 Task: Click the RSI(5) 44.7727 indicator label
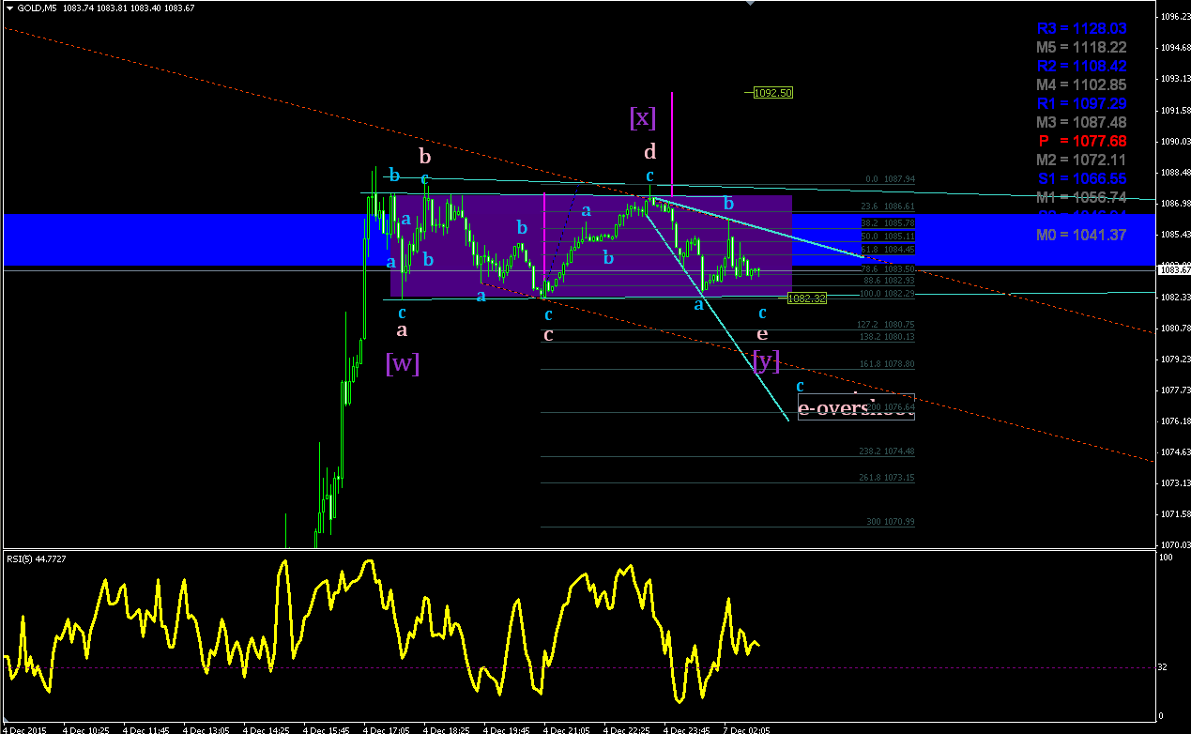click(x=37, y=559)
